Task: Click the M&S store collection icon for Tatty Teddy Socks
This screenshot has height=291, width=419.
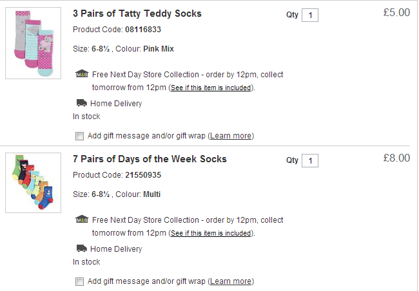Action: [81, 74]
